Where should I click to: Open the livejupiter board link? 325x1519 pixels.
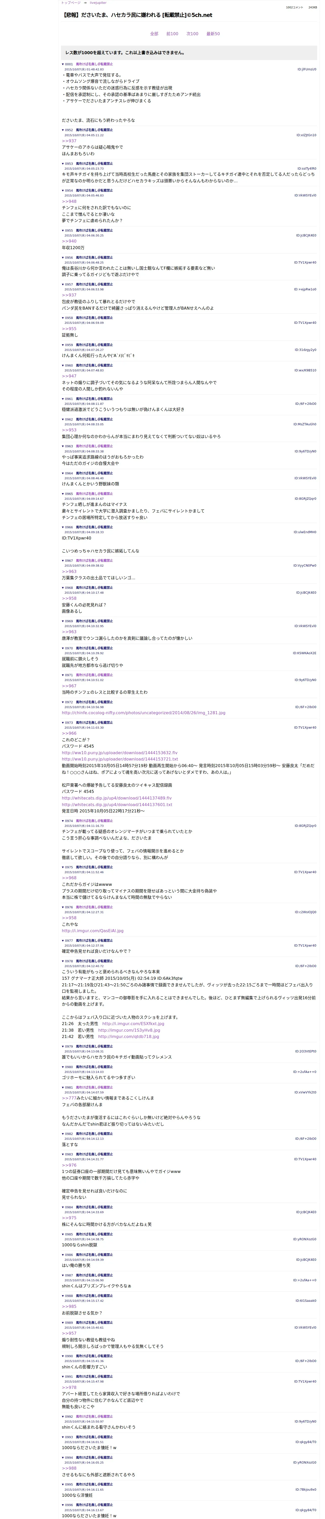click(x=98, y=3)
